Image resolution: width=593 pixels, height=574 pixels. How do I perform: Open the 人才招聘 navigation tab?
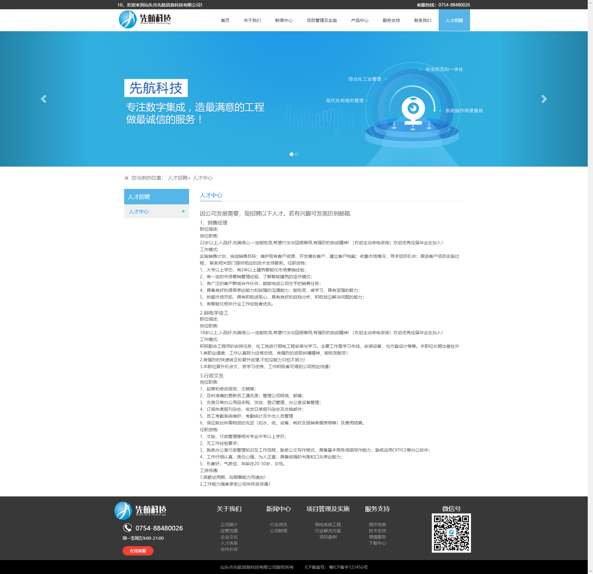454,20
